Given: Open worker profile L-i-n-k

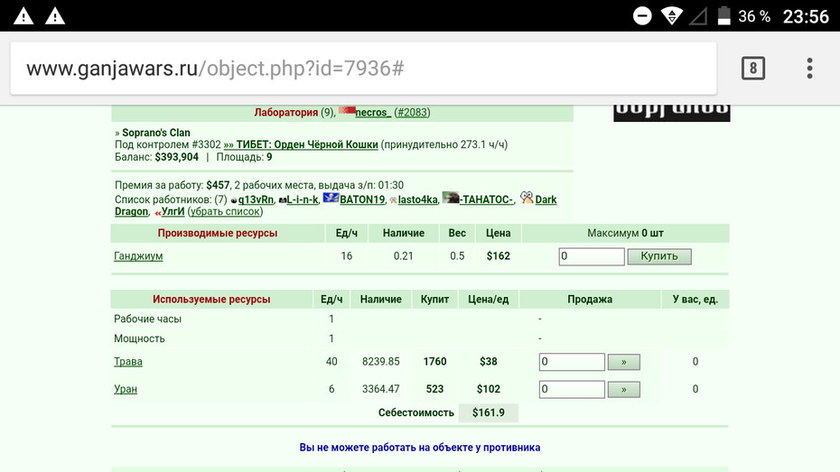Looking at the screenshot, I should (303, 199).
